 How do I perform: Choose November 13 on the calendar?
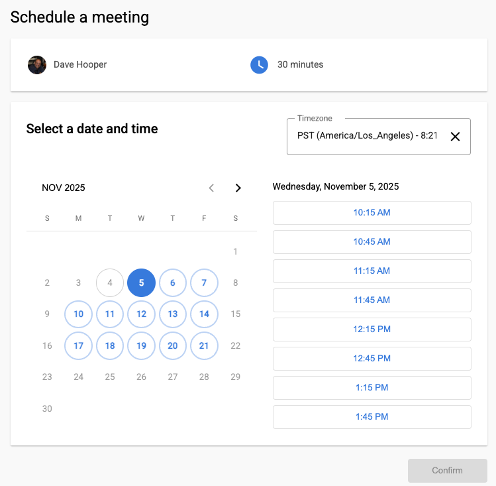coord(173,314)
